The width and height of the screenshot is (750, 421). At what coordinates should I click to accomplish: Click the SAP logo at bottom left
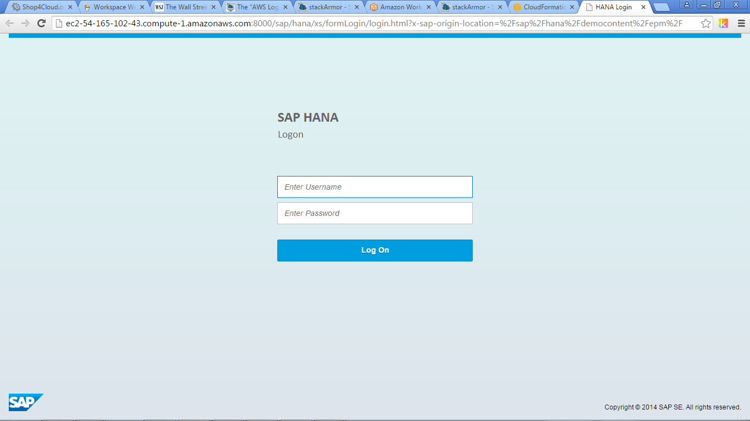26,402
